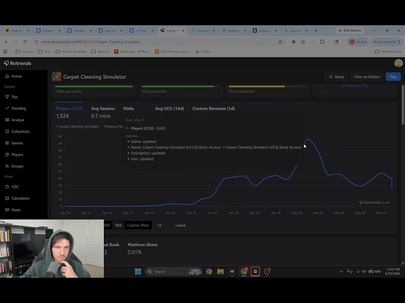The width and height of the screenshot is (405, 303).
Task: Open the Trending sidebar page
Action: tap(15, 109)
